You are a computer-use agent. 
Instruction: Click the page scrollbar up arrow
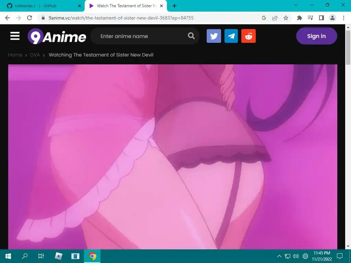point(348,27)
